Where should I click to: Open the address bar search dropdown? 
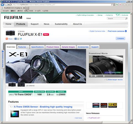(x=114, y=5)
